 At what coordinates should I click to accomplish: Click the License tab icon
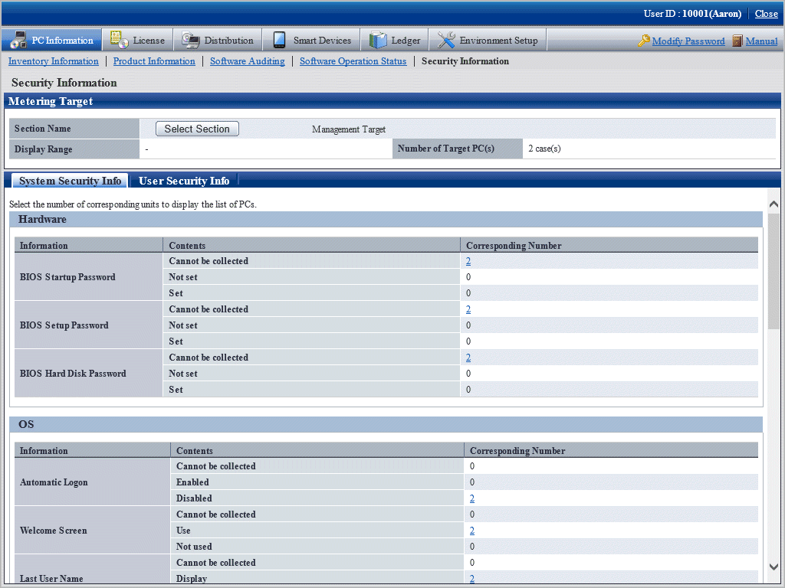click(x=119, y=41)
